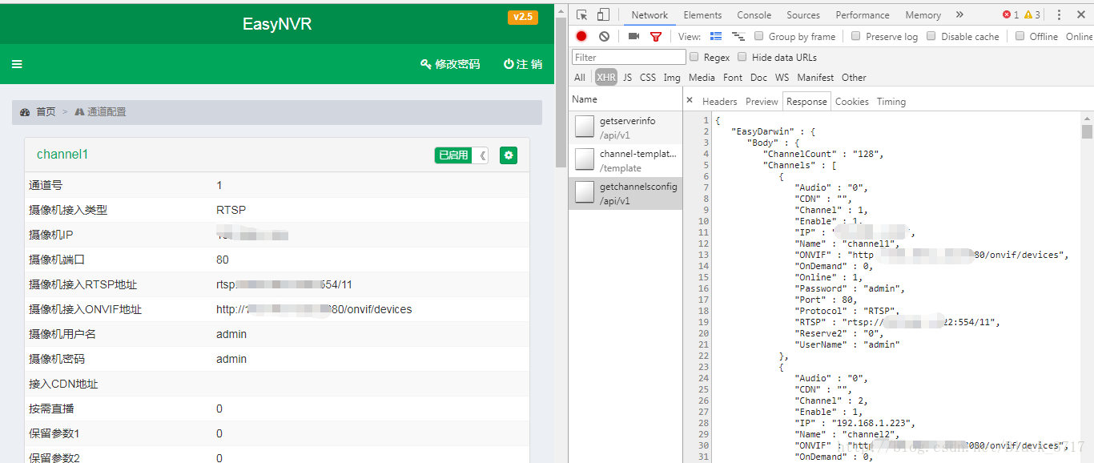The width and height of the screenshot is (1094, 463).
Task: Open the Timing tab
Action: [x=891, y=101]
